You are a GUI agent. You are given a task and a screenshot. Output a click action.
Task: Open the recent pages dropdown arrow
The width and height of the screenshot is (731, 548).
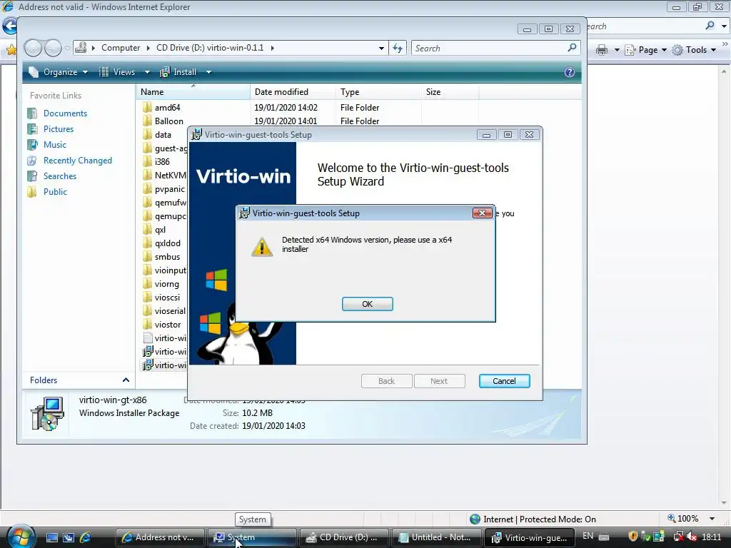click(67, 48)
